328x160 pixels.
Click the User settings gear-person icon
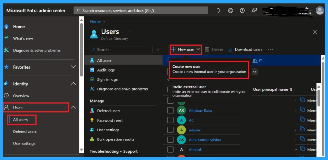click(x=92, y=130)
